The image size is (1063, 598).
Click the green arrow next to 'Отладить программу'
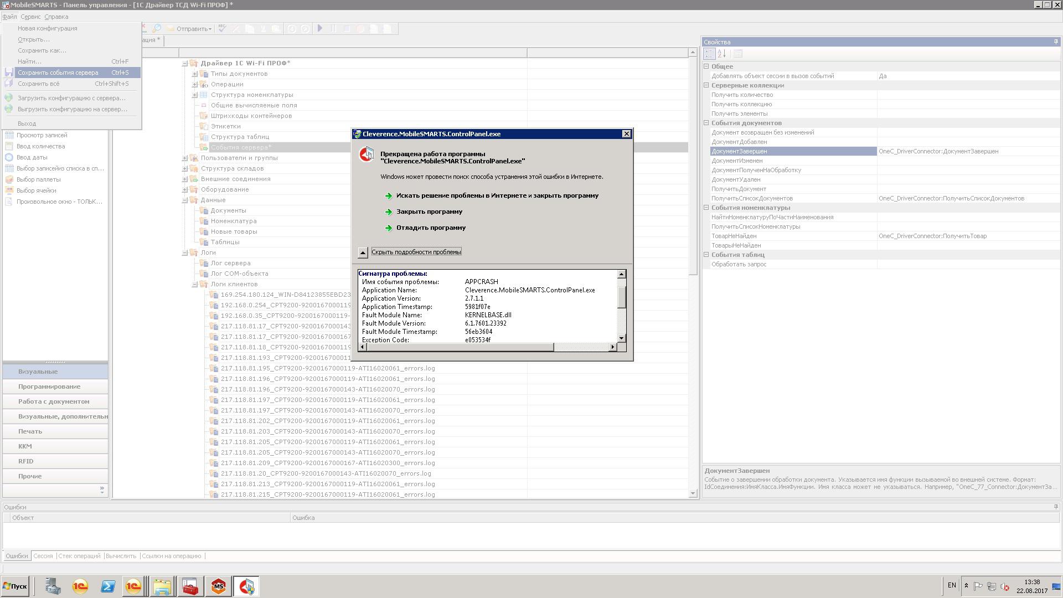point(389,228)
